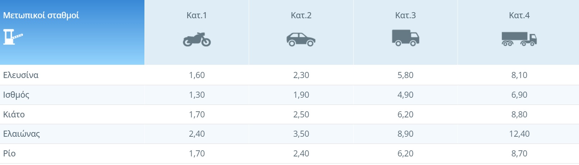This screenshot has width=579, height=165.
Task: Click the 2,50 price for Κιάτο
Action: pyautogui.click(x=301, y=115)
